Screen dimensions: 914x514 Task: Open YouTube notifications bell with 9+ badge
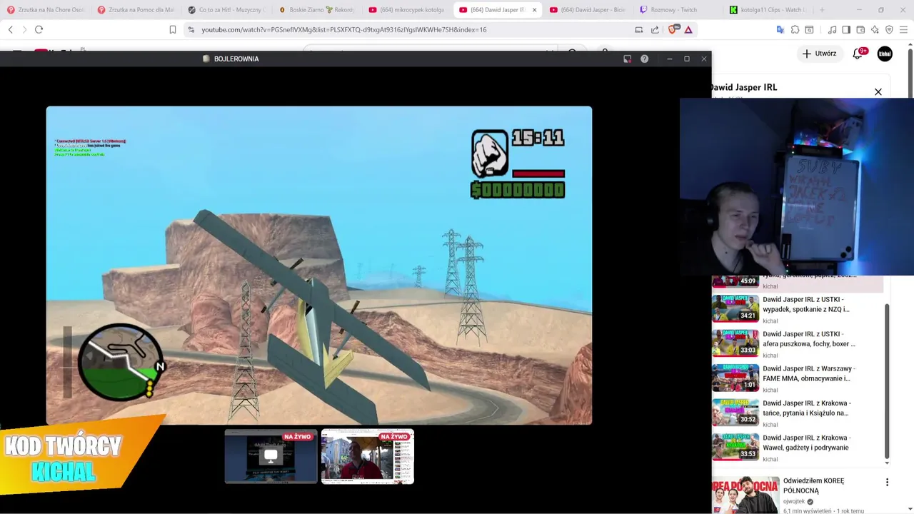coord(859,54)
